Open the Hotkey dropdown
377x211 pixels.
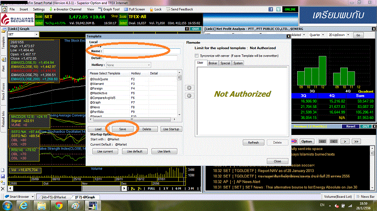pyautogui.click(x=128, y=65)
